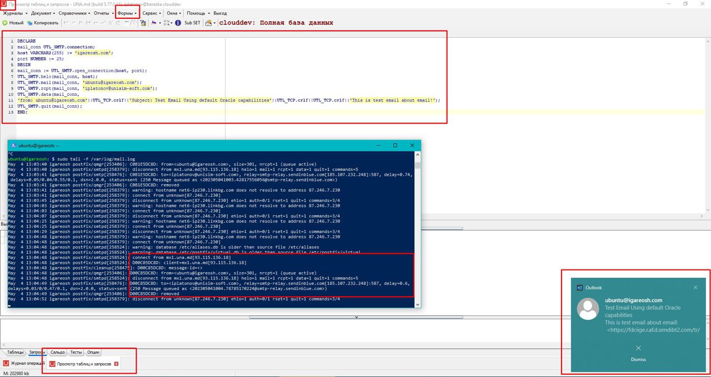Image resolution: width=711 pixels, height=377 pixels.
Task: Click the Копировать toolbar button
Action: coord(43,23)
